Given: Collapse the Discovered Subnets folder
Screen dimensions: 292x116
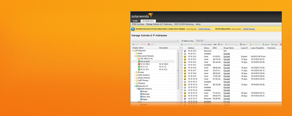Looking at the screenshot, I should click(135, 56).
